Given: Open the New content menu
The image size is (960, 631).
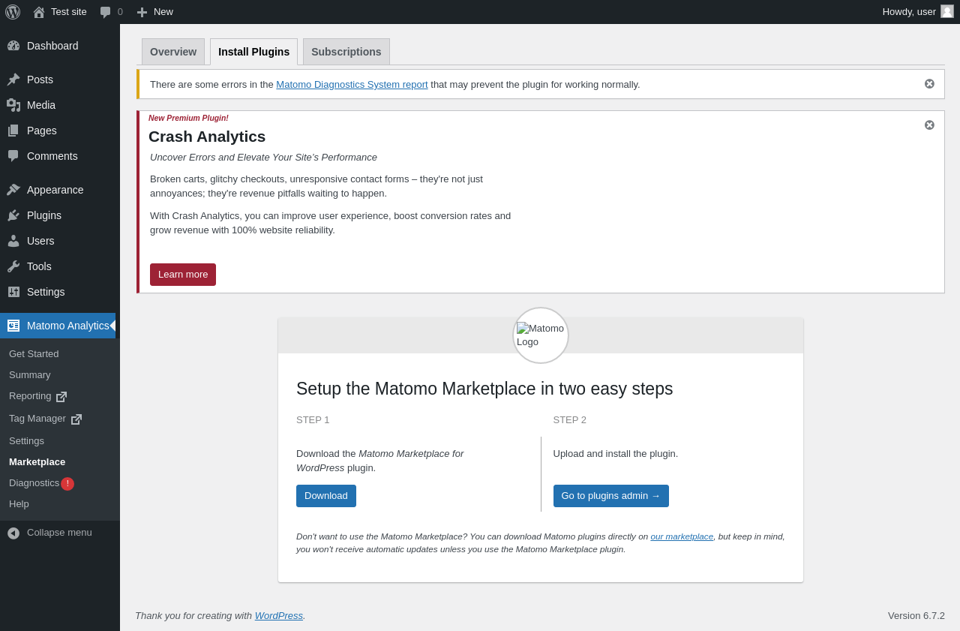Looking at the screenshot, I should click(155, 12).
